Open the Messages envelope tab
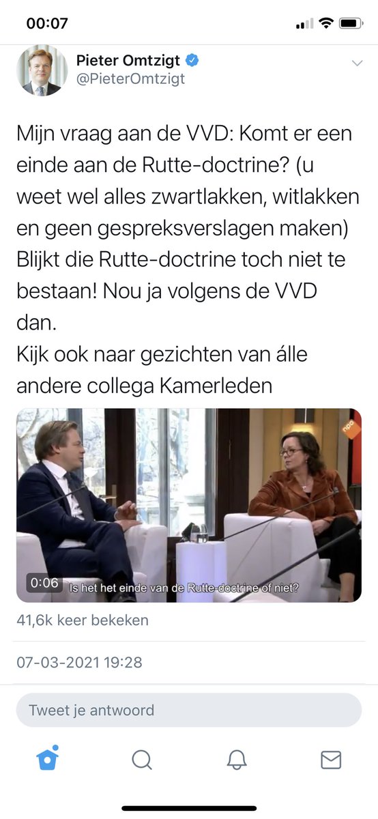Viewport: 378px width, 819px height. point(331,760)
